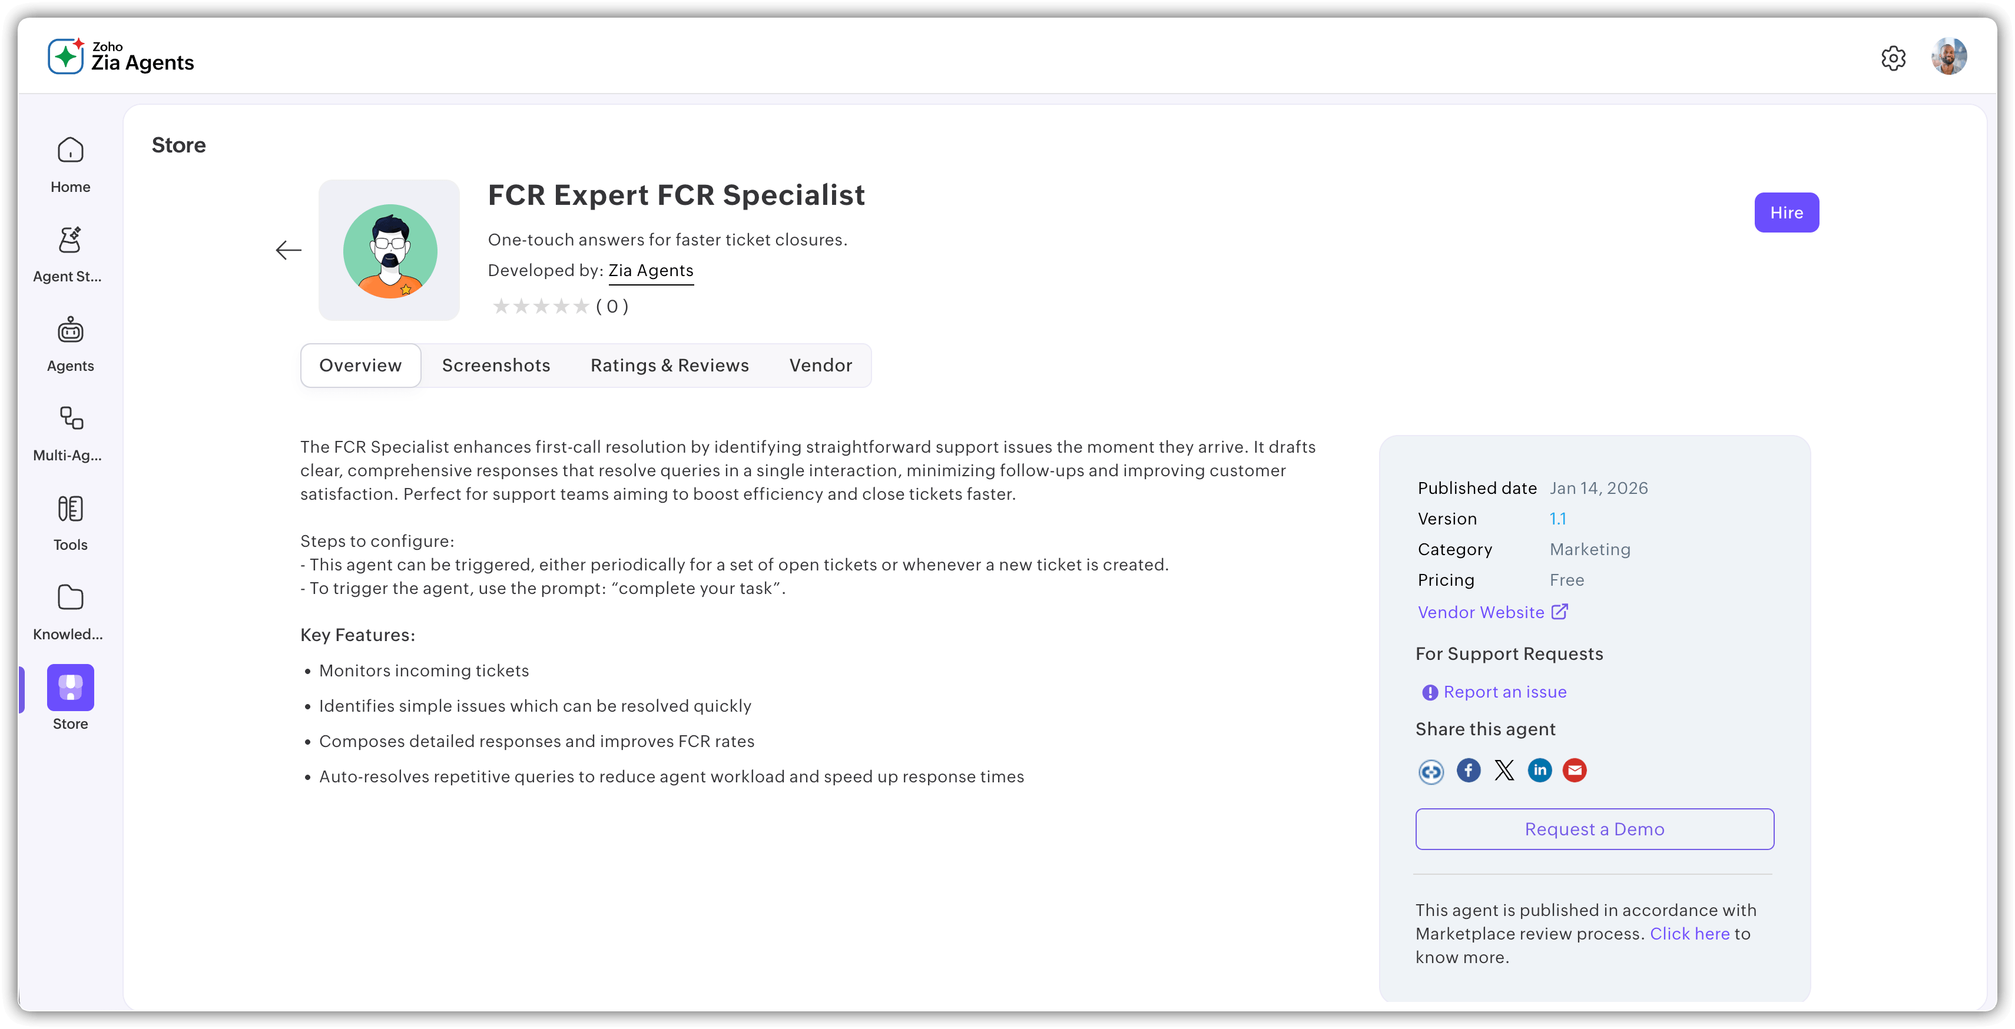
Task: Share agent on Facebook
Action: pos(1468,771)
